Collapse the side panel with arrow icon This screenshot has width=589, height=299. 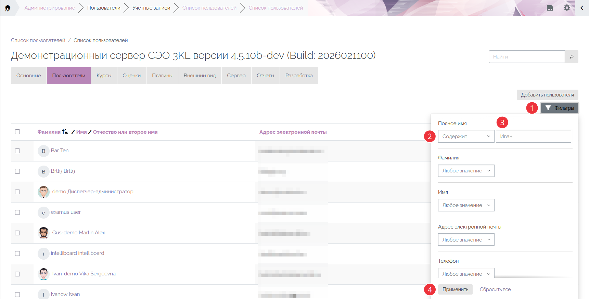click(x=582, y=8)
